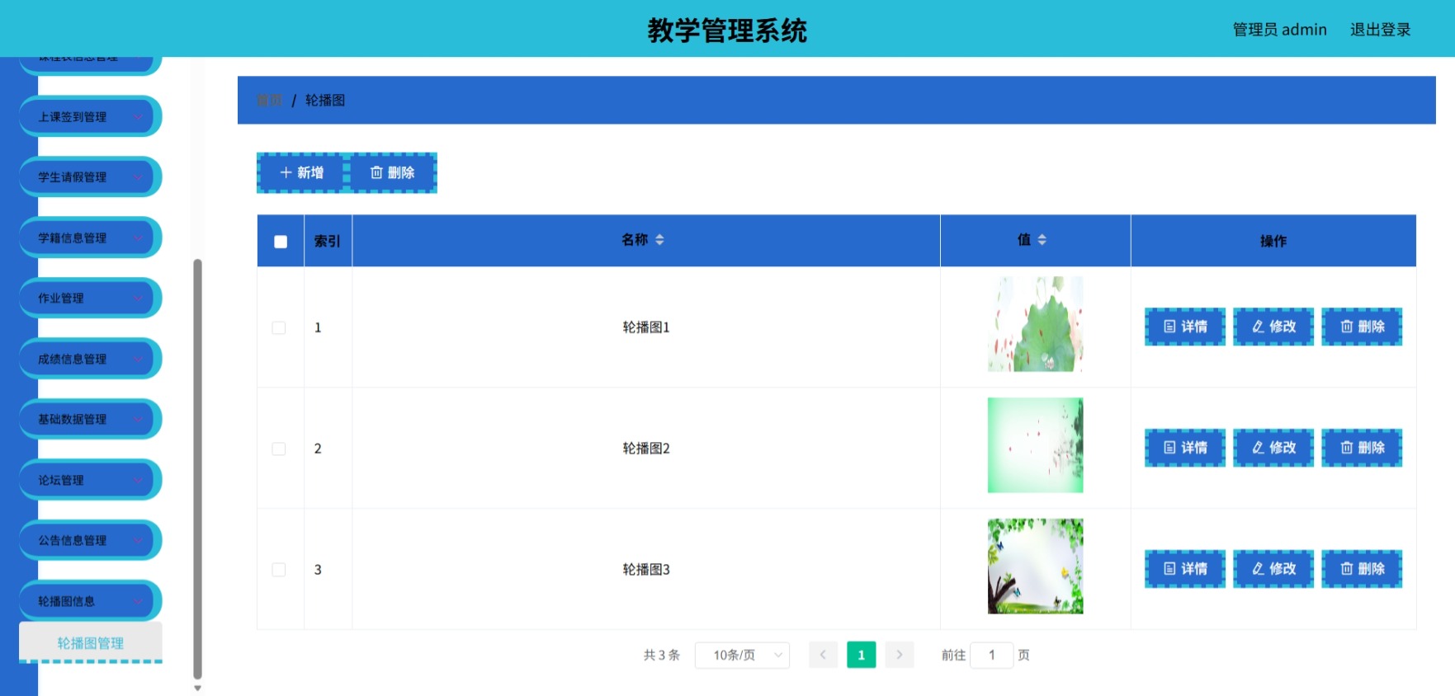Screen dimensions: 1455x696
Task: Click the 轮播图1 name cell
Action: pyautogui.click(x=646, y=327)
